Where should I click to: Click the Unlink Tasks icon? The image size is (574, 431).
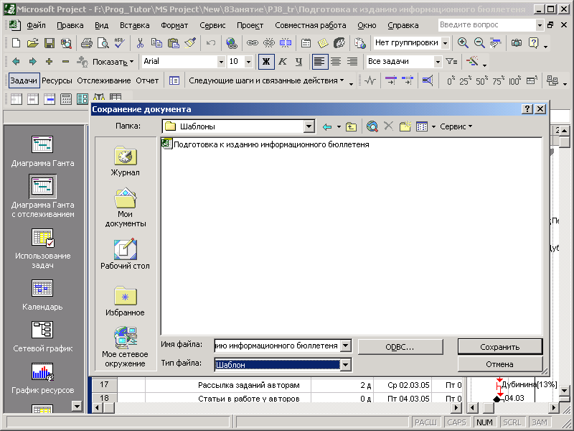268,43
